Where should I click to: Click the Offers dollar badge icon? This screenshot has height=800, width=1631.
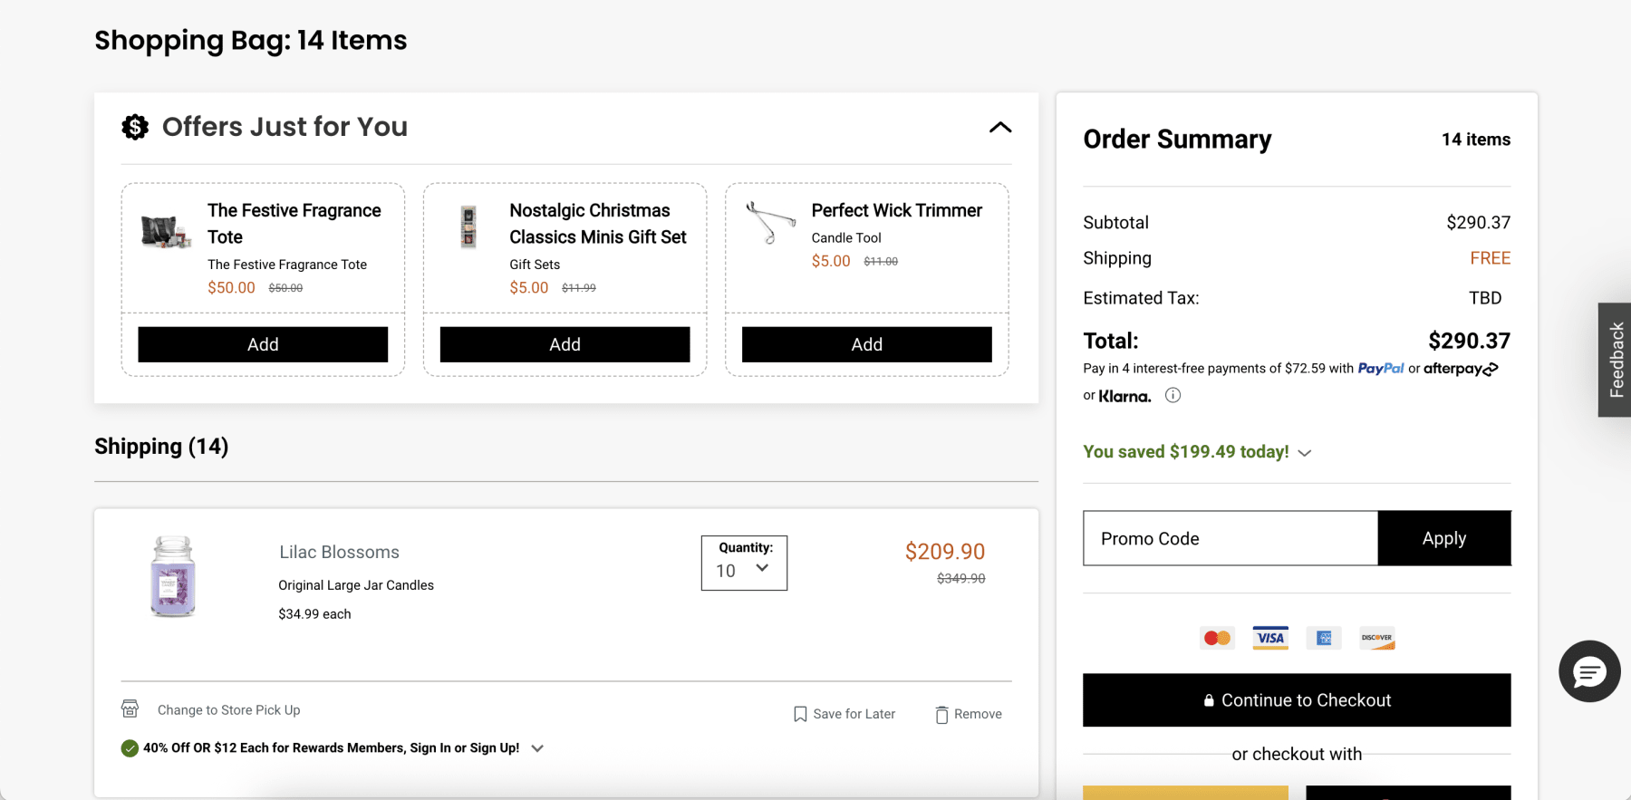[135, 127]
